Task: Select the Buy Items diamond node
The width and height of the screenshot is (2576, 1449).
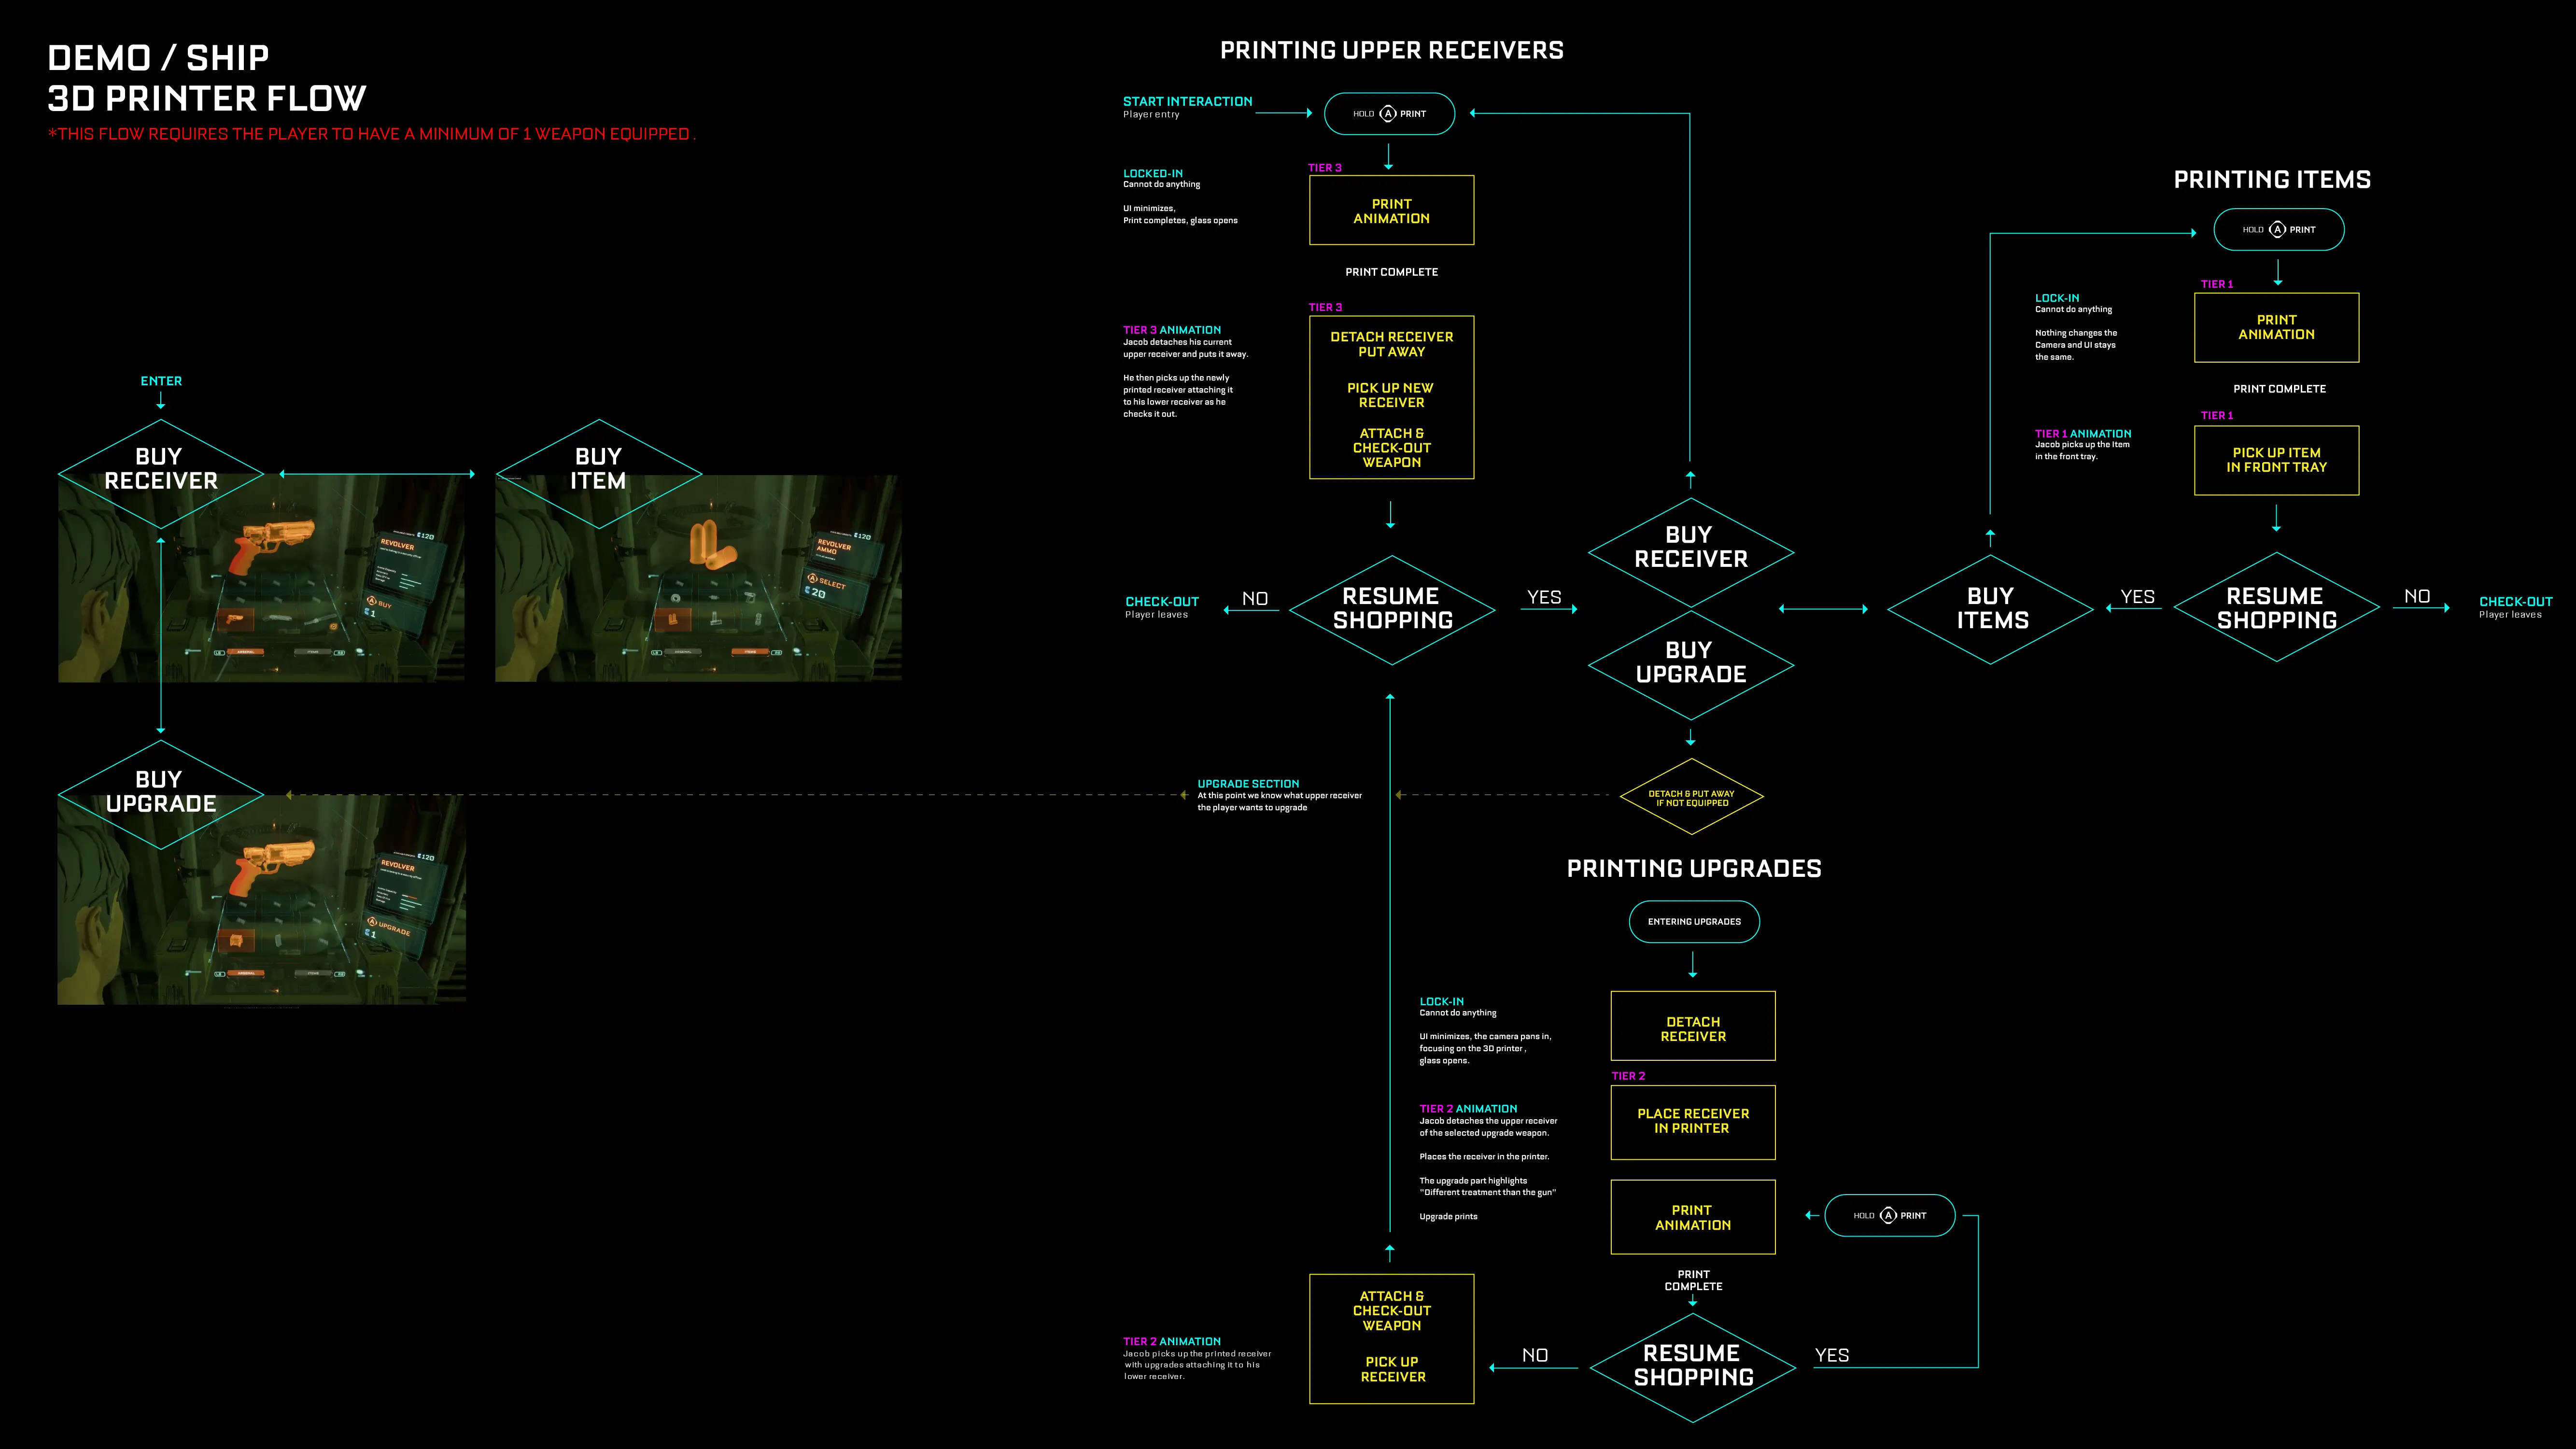Action: click(x=1991, y=608)
